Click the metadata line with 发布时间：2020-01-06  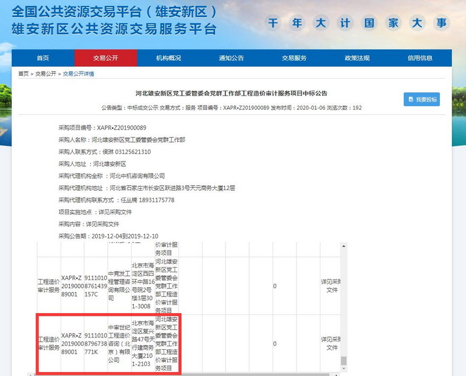(x=231, y=108)
